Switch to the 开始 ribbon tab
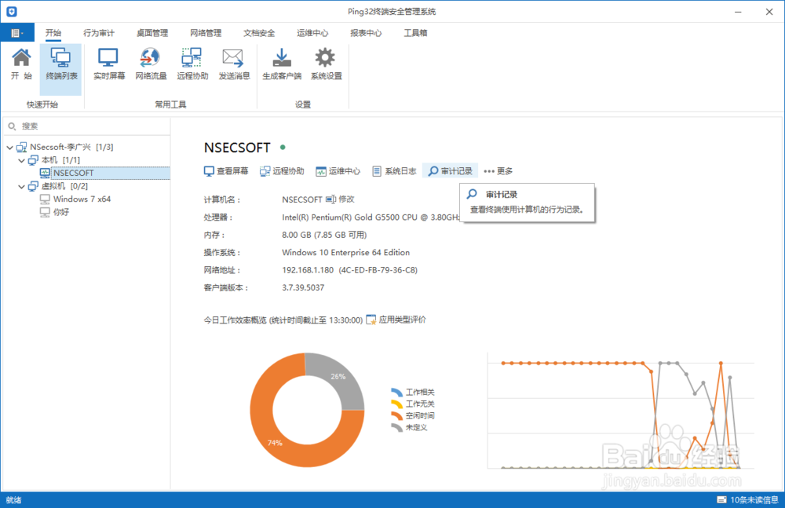 coord(53,33)
